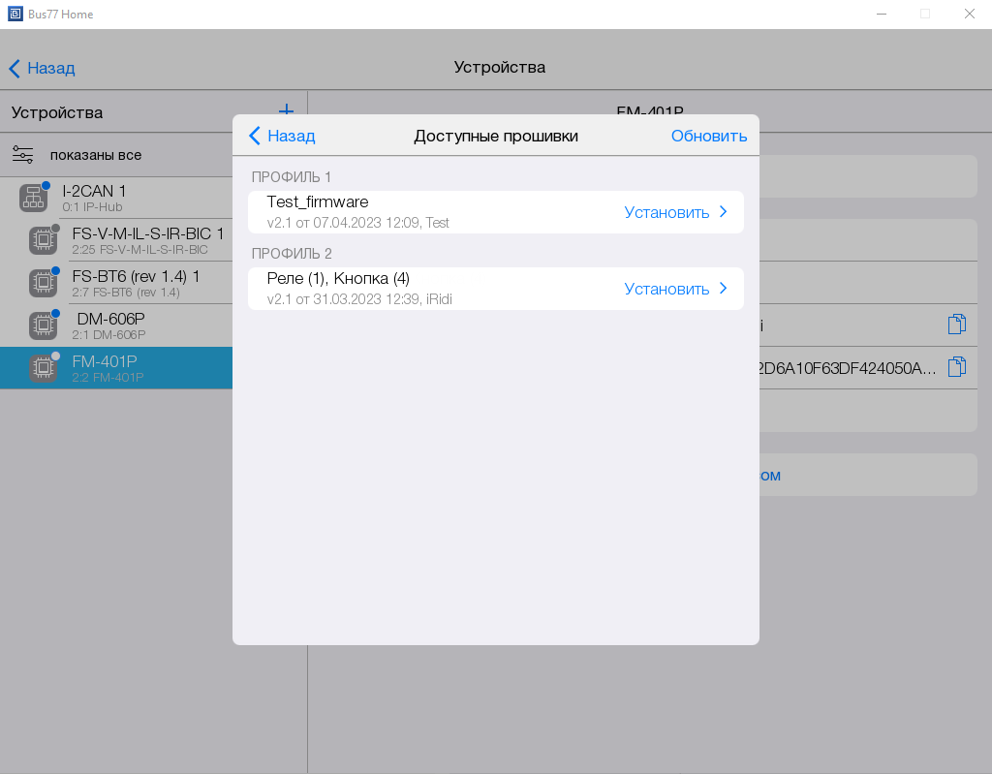
Task: Click the I-2CAN 1 hub network icon
Action: pos(34,198)
